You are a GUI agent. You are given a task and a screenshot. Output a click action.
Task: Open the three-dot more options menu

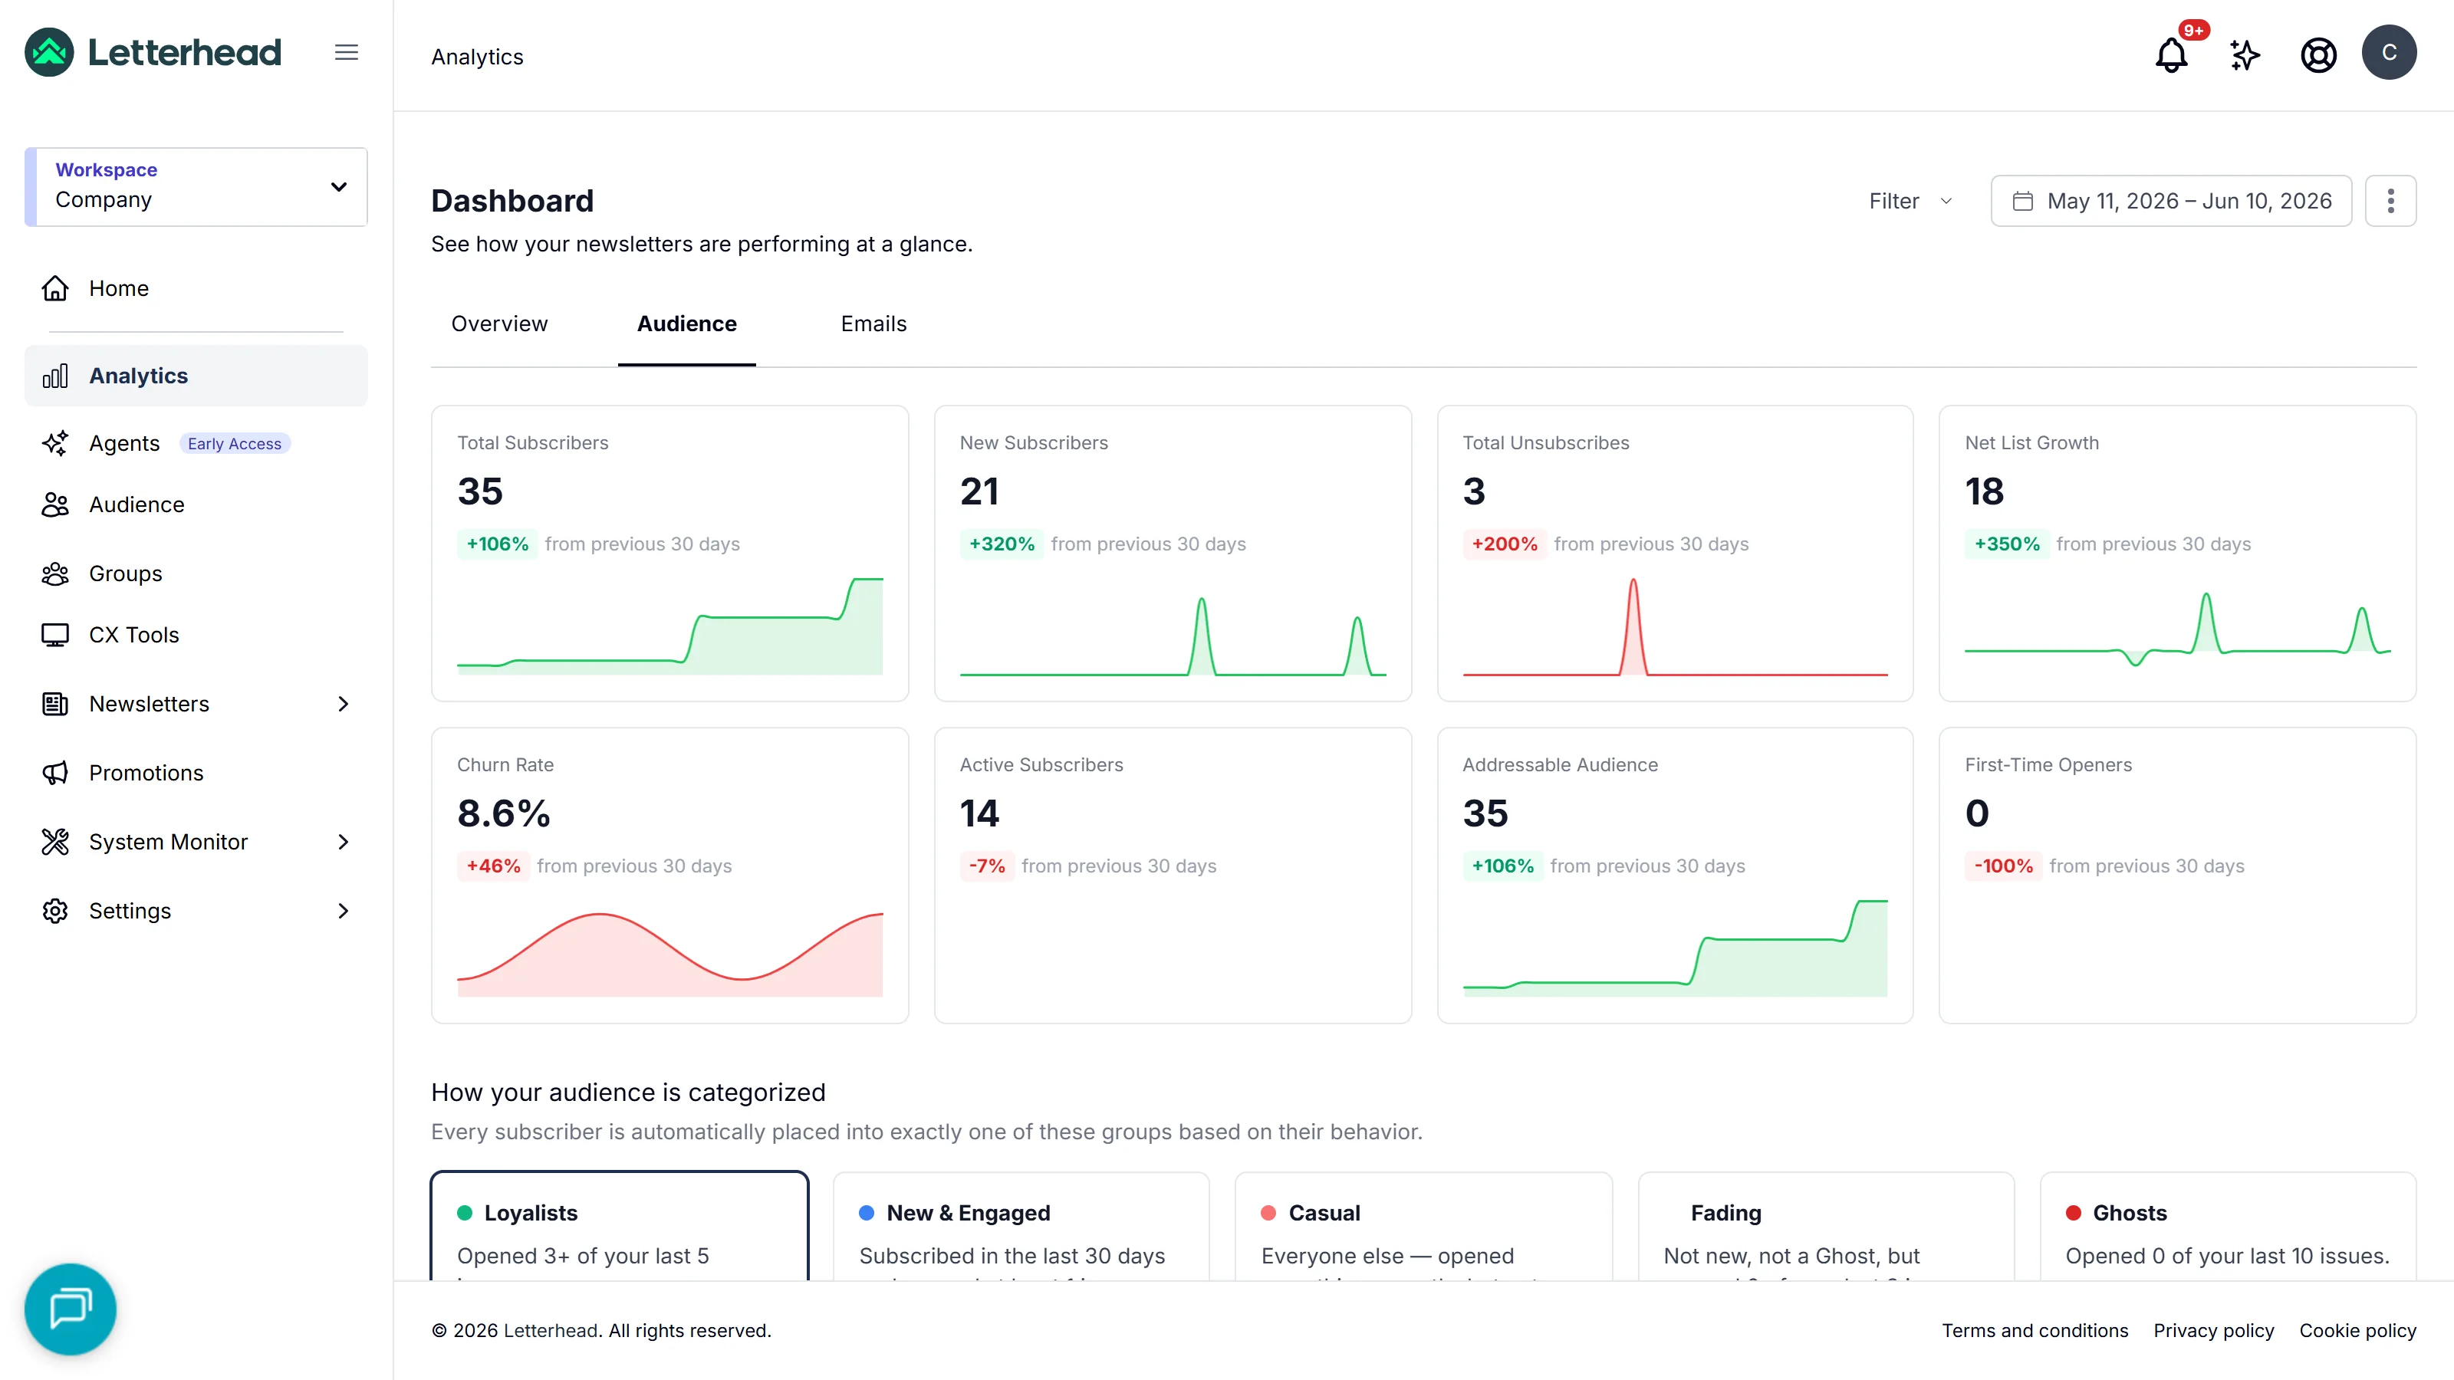point(2390,201)
